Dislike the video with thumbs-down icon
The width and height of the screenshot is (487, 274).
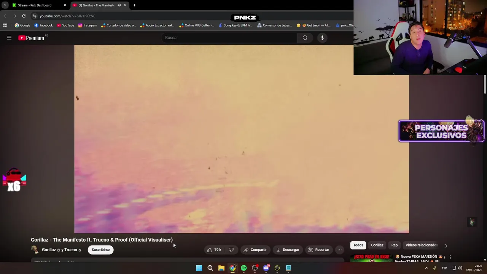pos(231,250)
